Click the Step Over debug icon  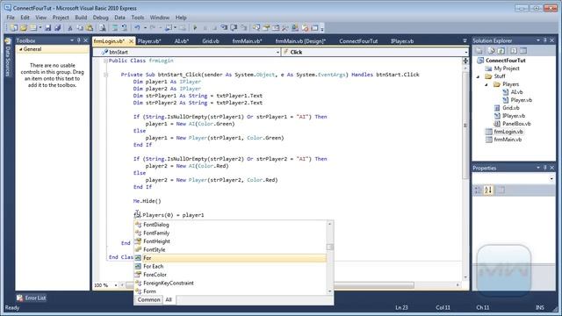point(234,27)
